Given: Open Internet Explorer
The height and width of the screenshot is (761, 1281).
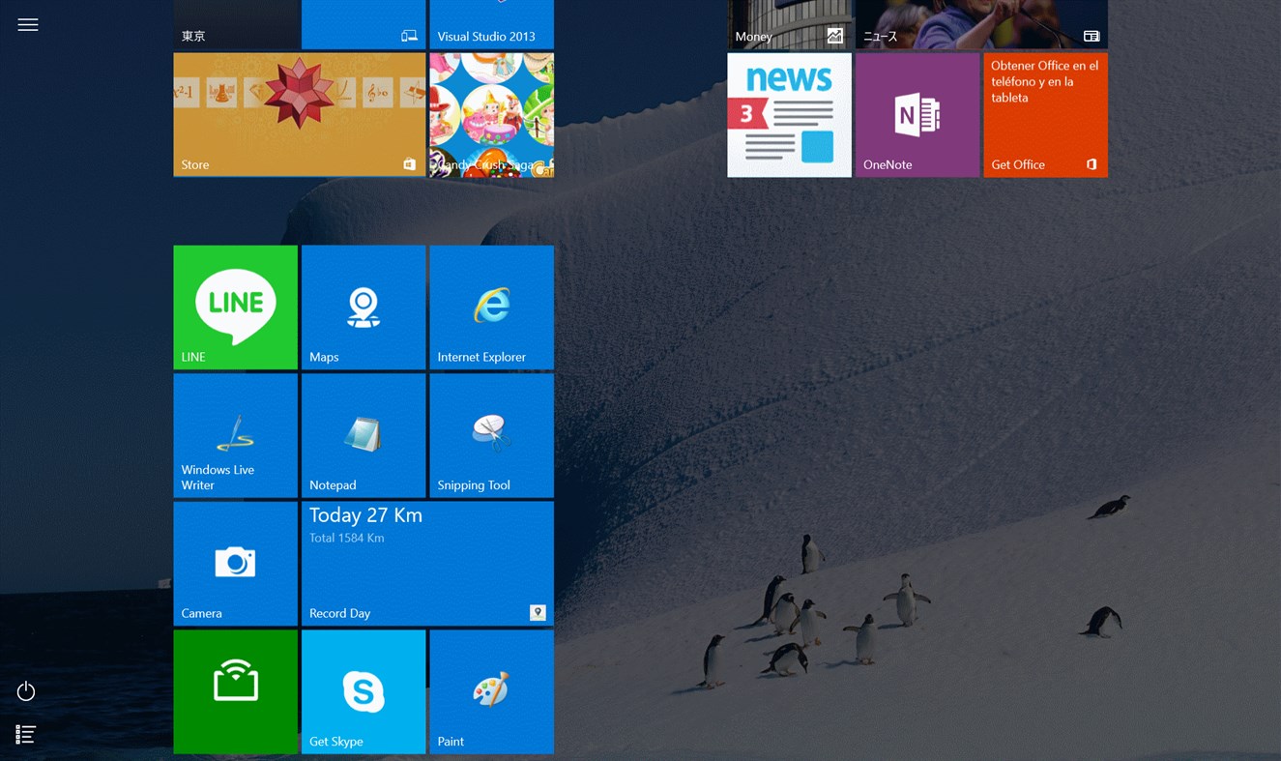Looking at the screenshot, I should 491,307.
